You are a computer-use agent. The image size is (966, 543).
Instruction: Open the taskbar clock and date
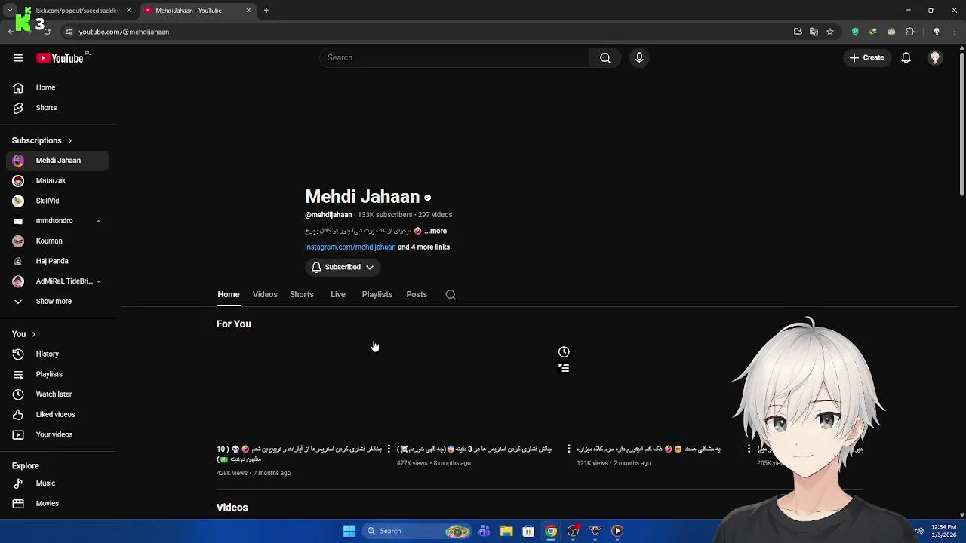point(943,531)
